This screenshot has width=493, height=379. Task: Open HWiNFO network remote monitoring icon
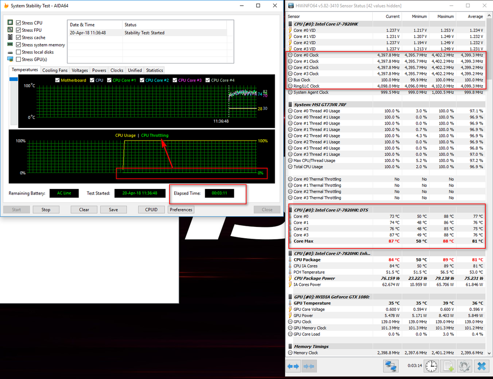point(391,366)
